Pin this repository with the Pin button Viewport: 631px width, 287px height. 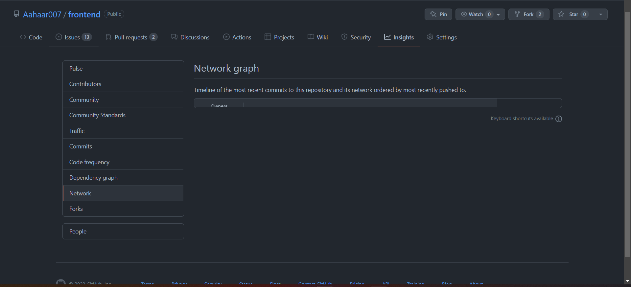438,14
